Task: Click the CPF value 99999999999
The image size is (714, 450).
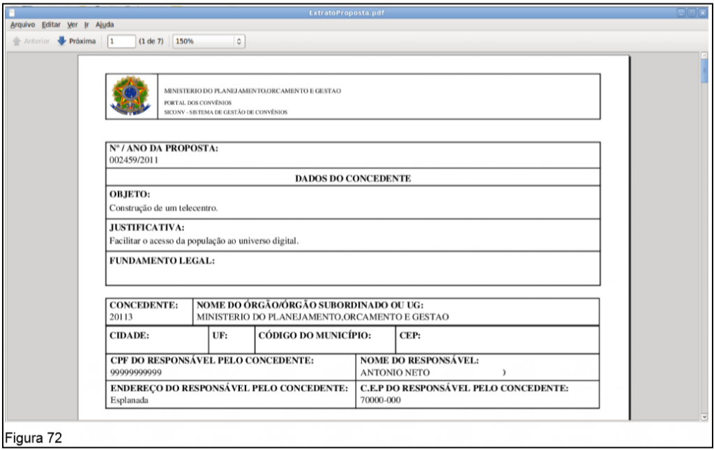Action: [141, 372]
